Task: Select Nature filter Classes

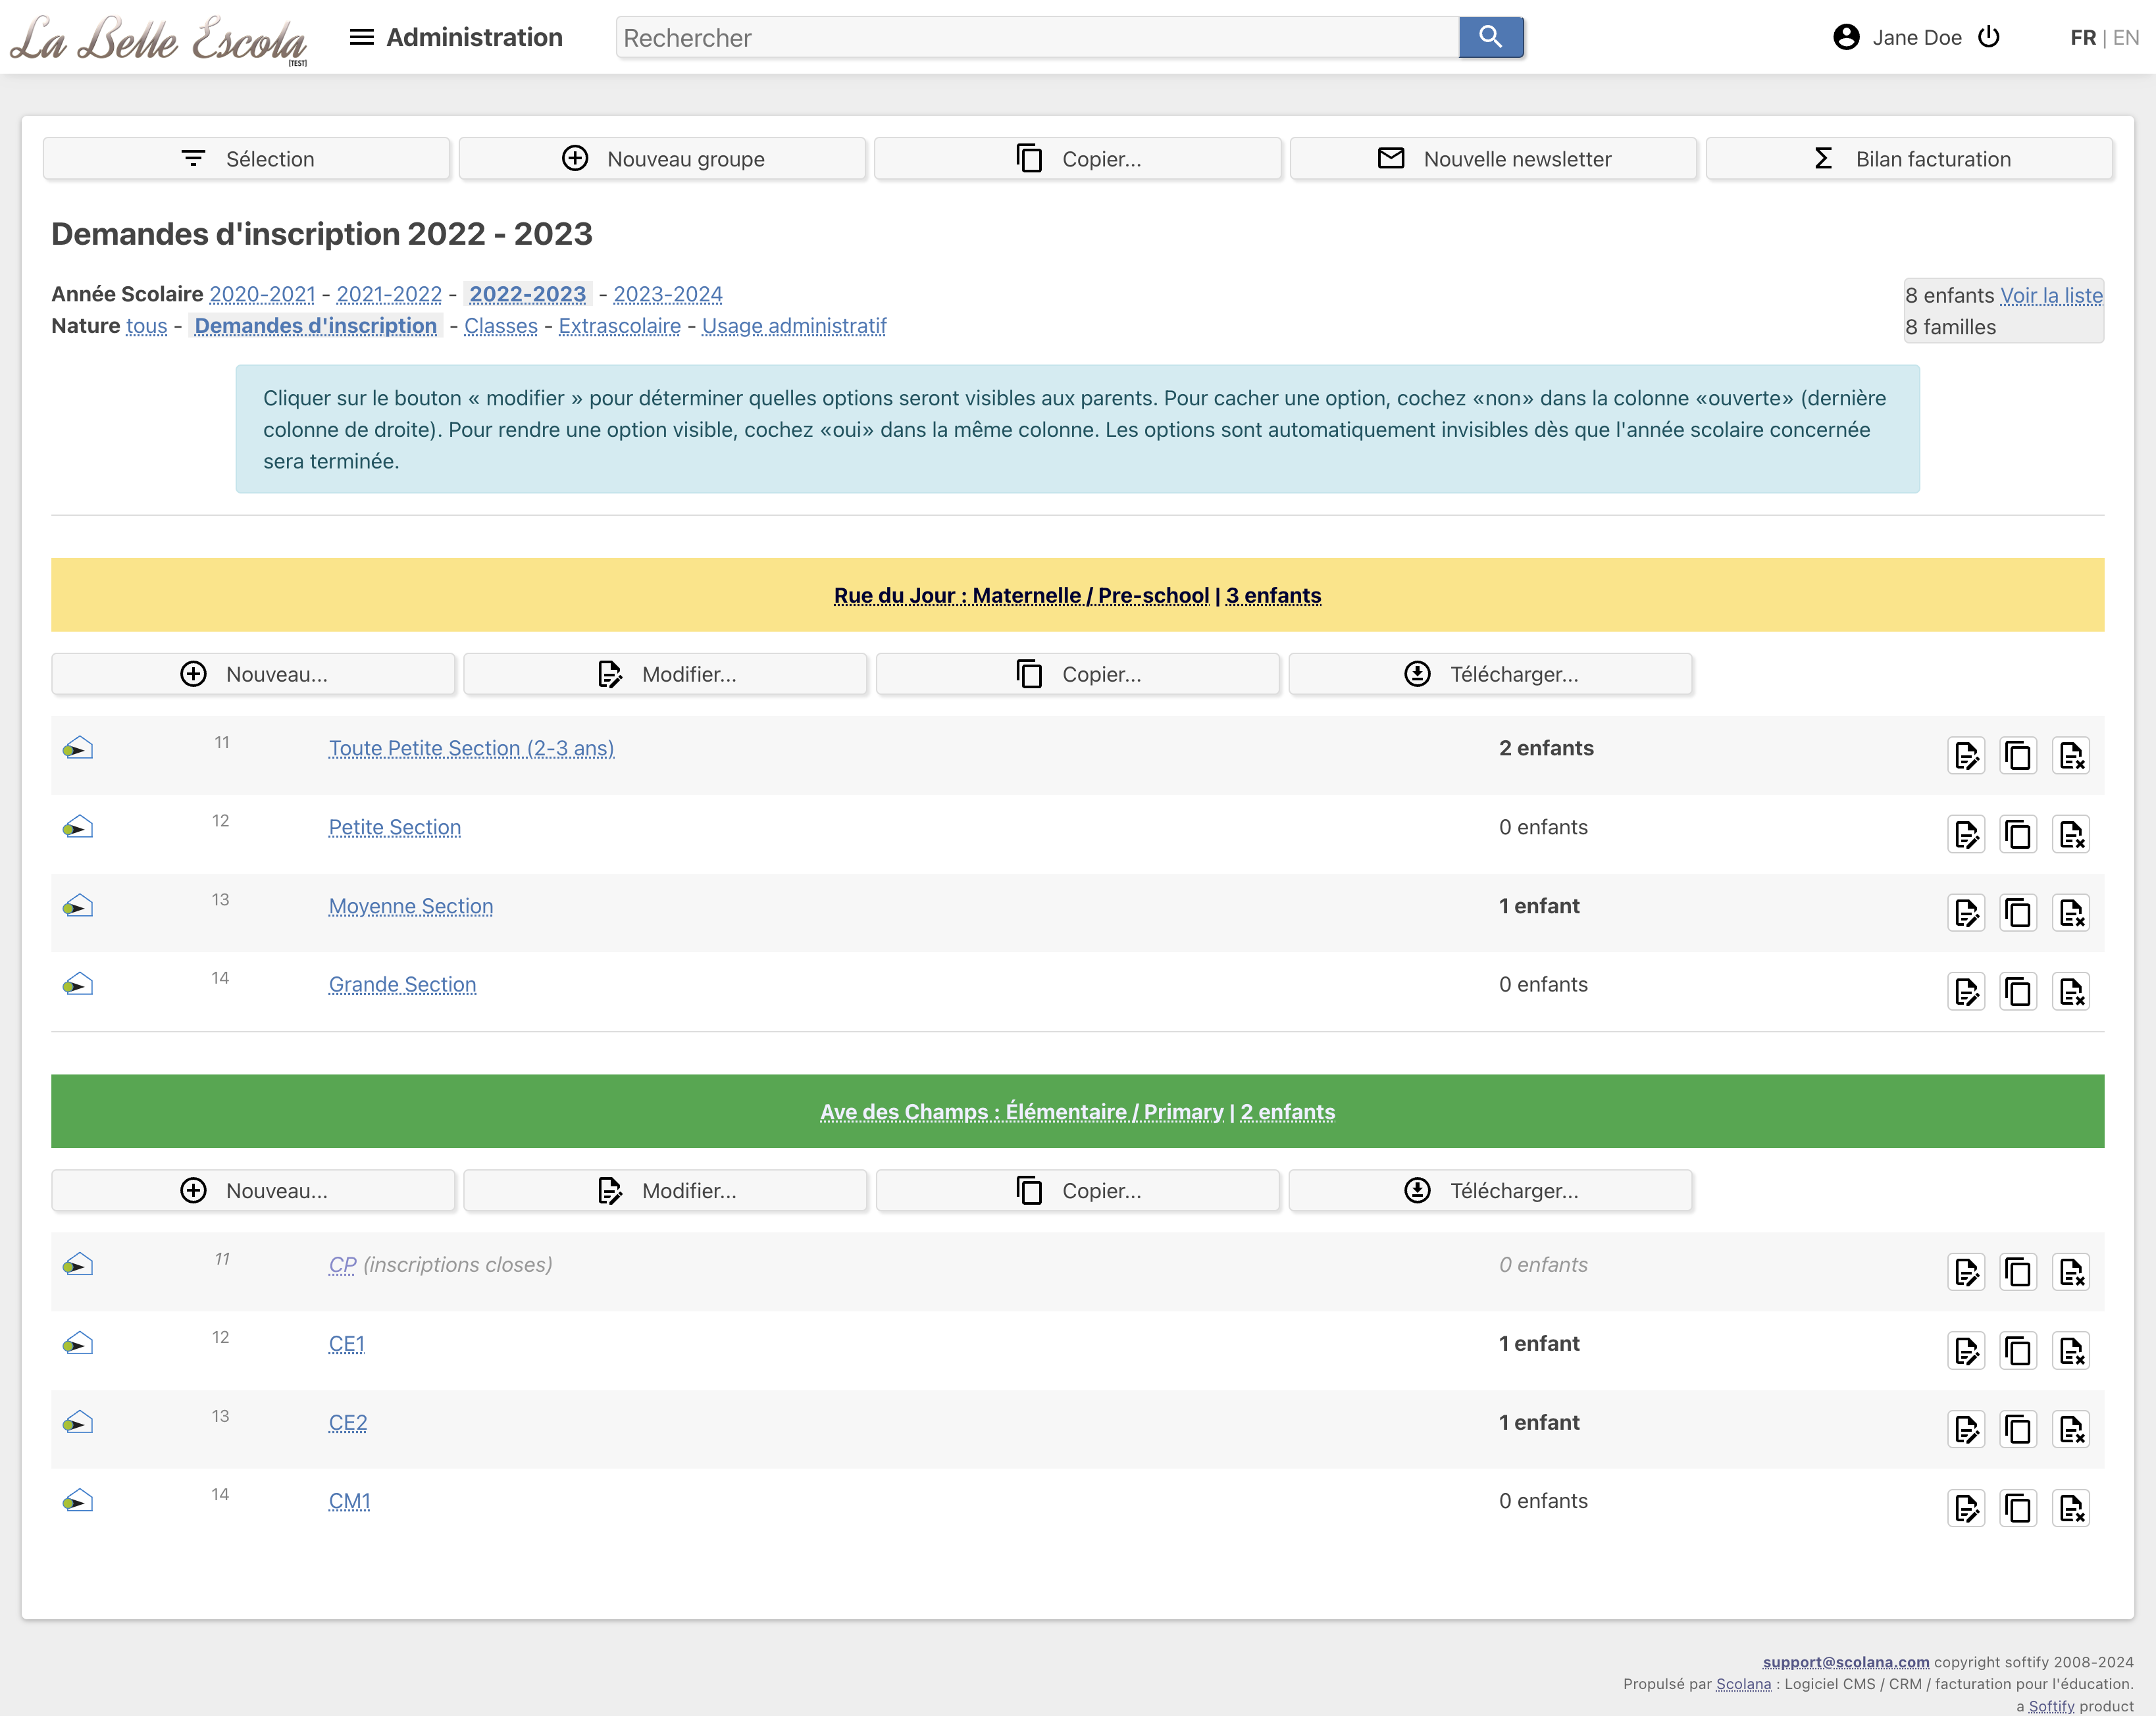Action: click(501, 326)
